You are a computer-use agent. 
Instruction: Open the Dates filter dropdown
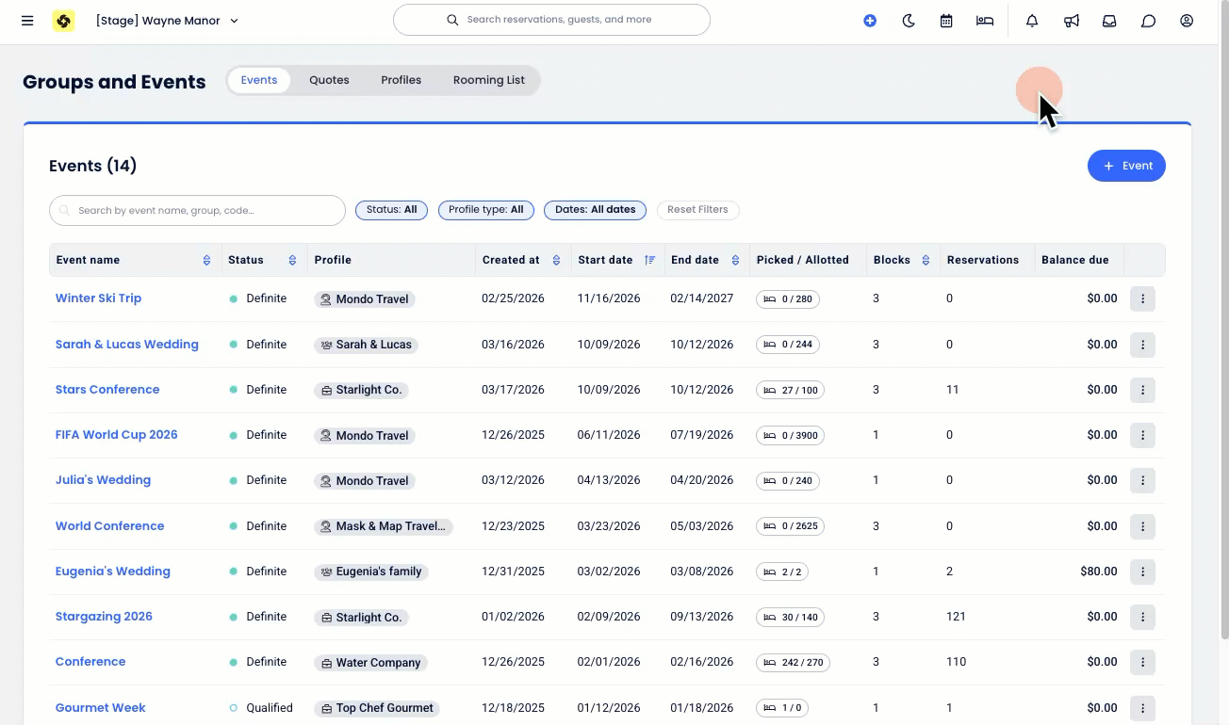click(x=595, y=210)
